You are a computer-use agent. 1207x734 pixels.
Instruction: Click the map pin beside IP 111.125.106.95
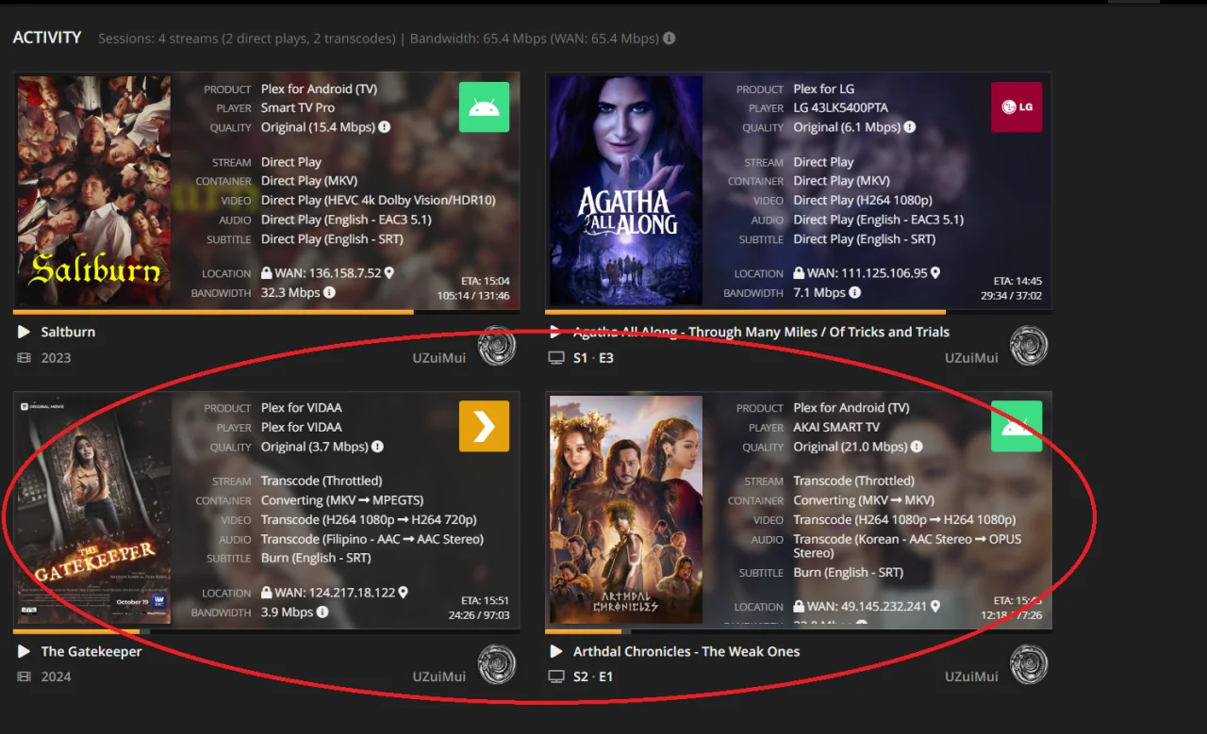coord(935,273)
